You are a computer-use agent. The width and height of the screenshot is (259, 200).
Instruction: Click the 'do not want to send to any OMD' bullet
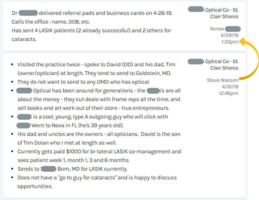(83, 82)
